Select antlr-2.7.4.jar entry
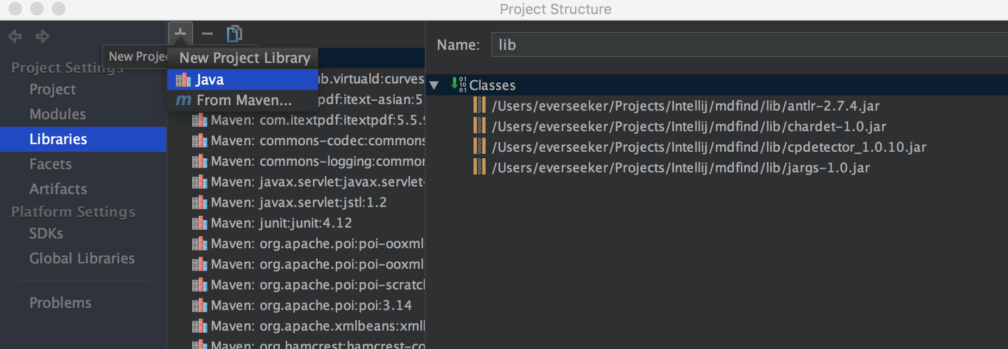This screenshot has height=349, width=1008. tap(685, 106)
